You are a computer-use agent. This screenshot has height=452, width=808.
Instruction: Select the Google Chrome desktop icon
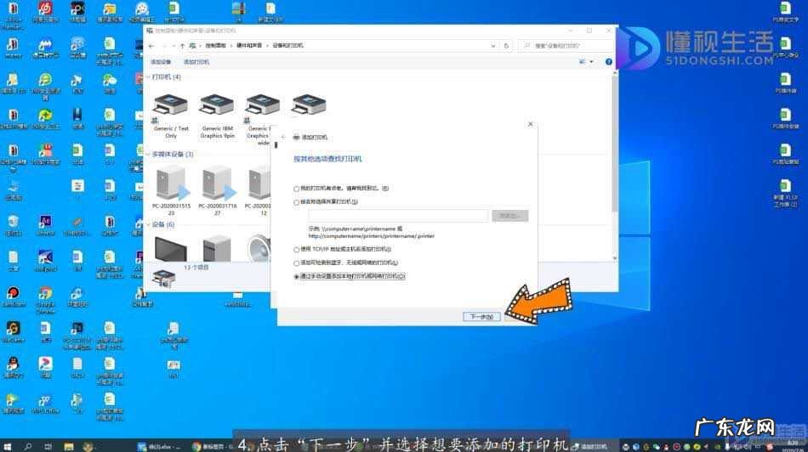click(x=45, y=300)
